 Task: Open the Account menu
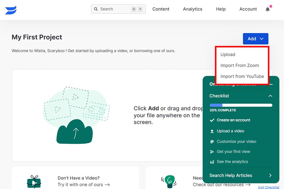248,9
